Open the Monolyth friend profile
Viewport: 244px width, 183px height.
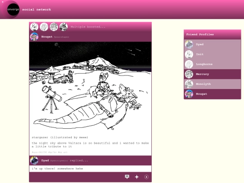[x=212, y=84]
